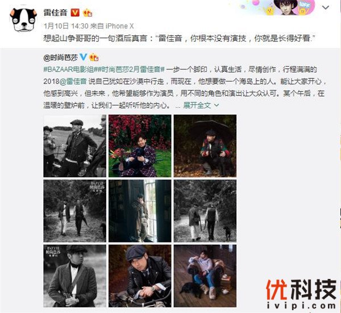Open the post timestamp 1月10日 14:30
Image resolution: width=341 pixels, height=313 pixels.
(x=66, y=26)
